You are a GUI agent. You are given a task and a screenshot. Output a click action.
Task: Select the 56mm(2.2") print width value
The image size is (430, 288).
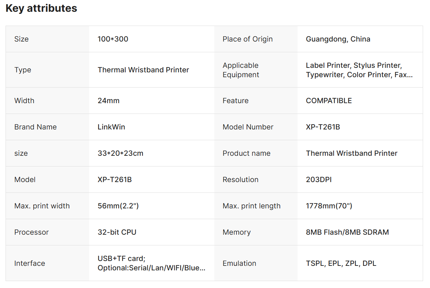click(x=118, y=206)
